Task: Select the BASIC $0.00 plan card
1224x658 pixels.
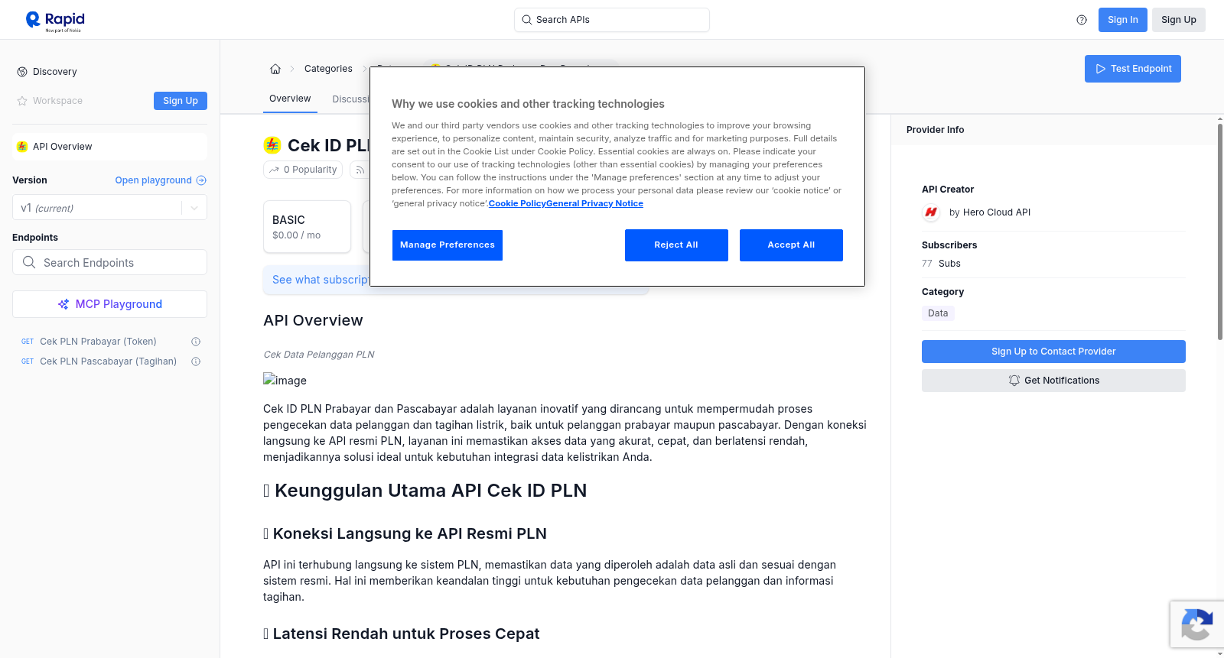Action: (307, 227)
